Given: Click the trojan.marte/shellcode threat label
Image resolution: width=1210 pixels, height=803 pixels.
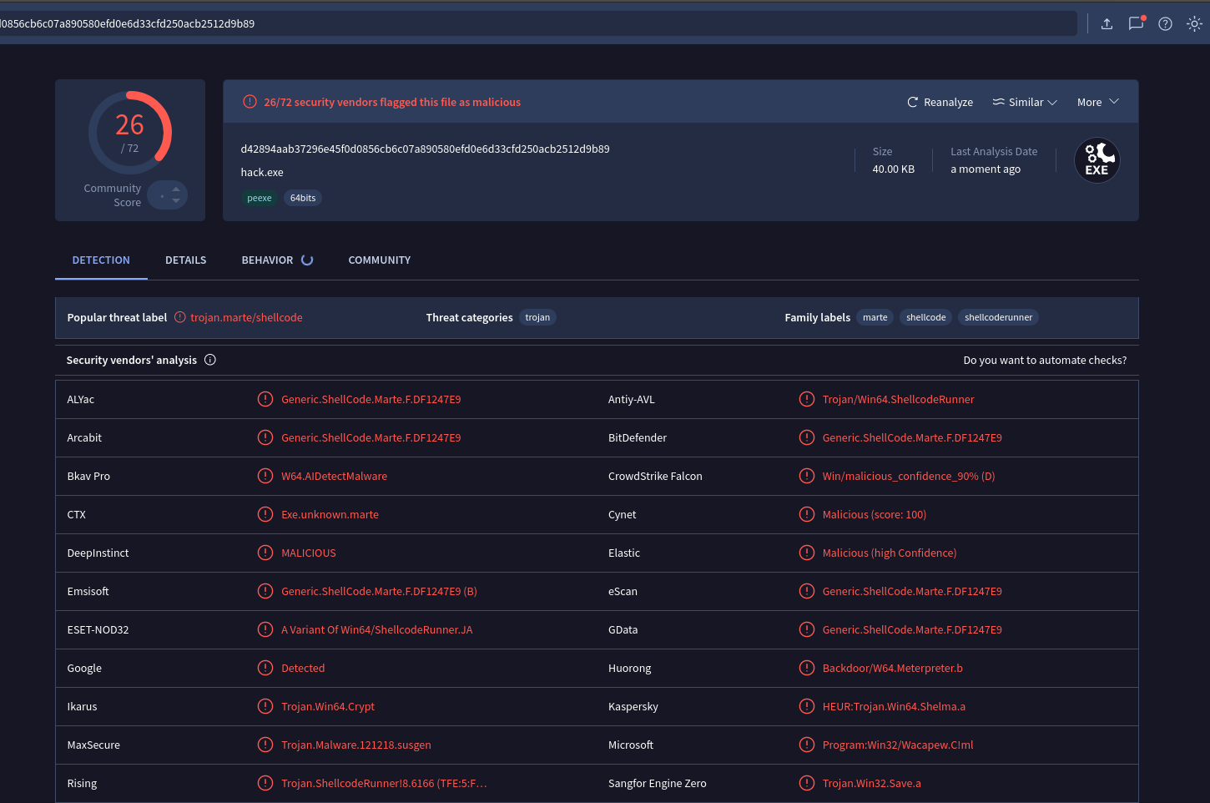Looking at the screenshot, I should (x=246, y=317).
